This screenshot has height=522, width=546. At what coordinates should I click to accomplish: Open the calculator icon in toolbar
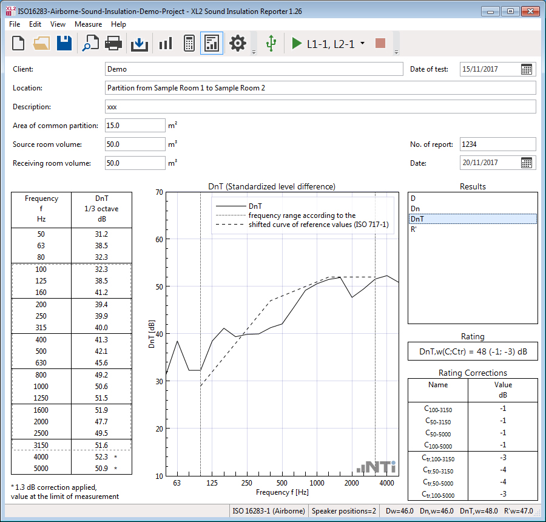189,44
